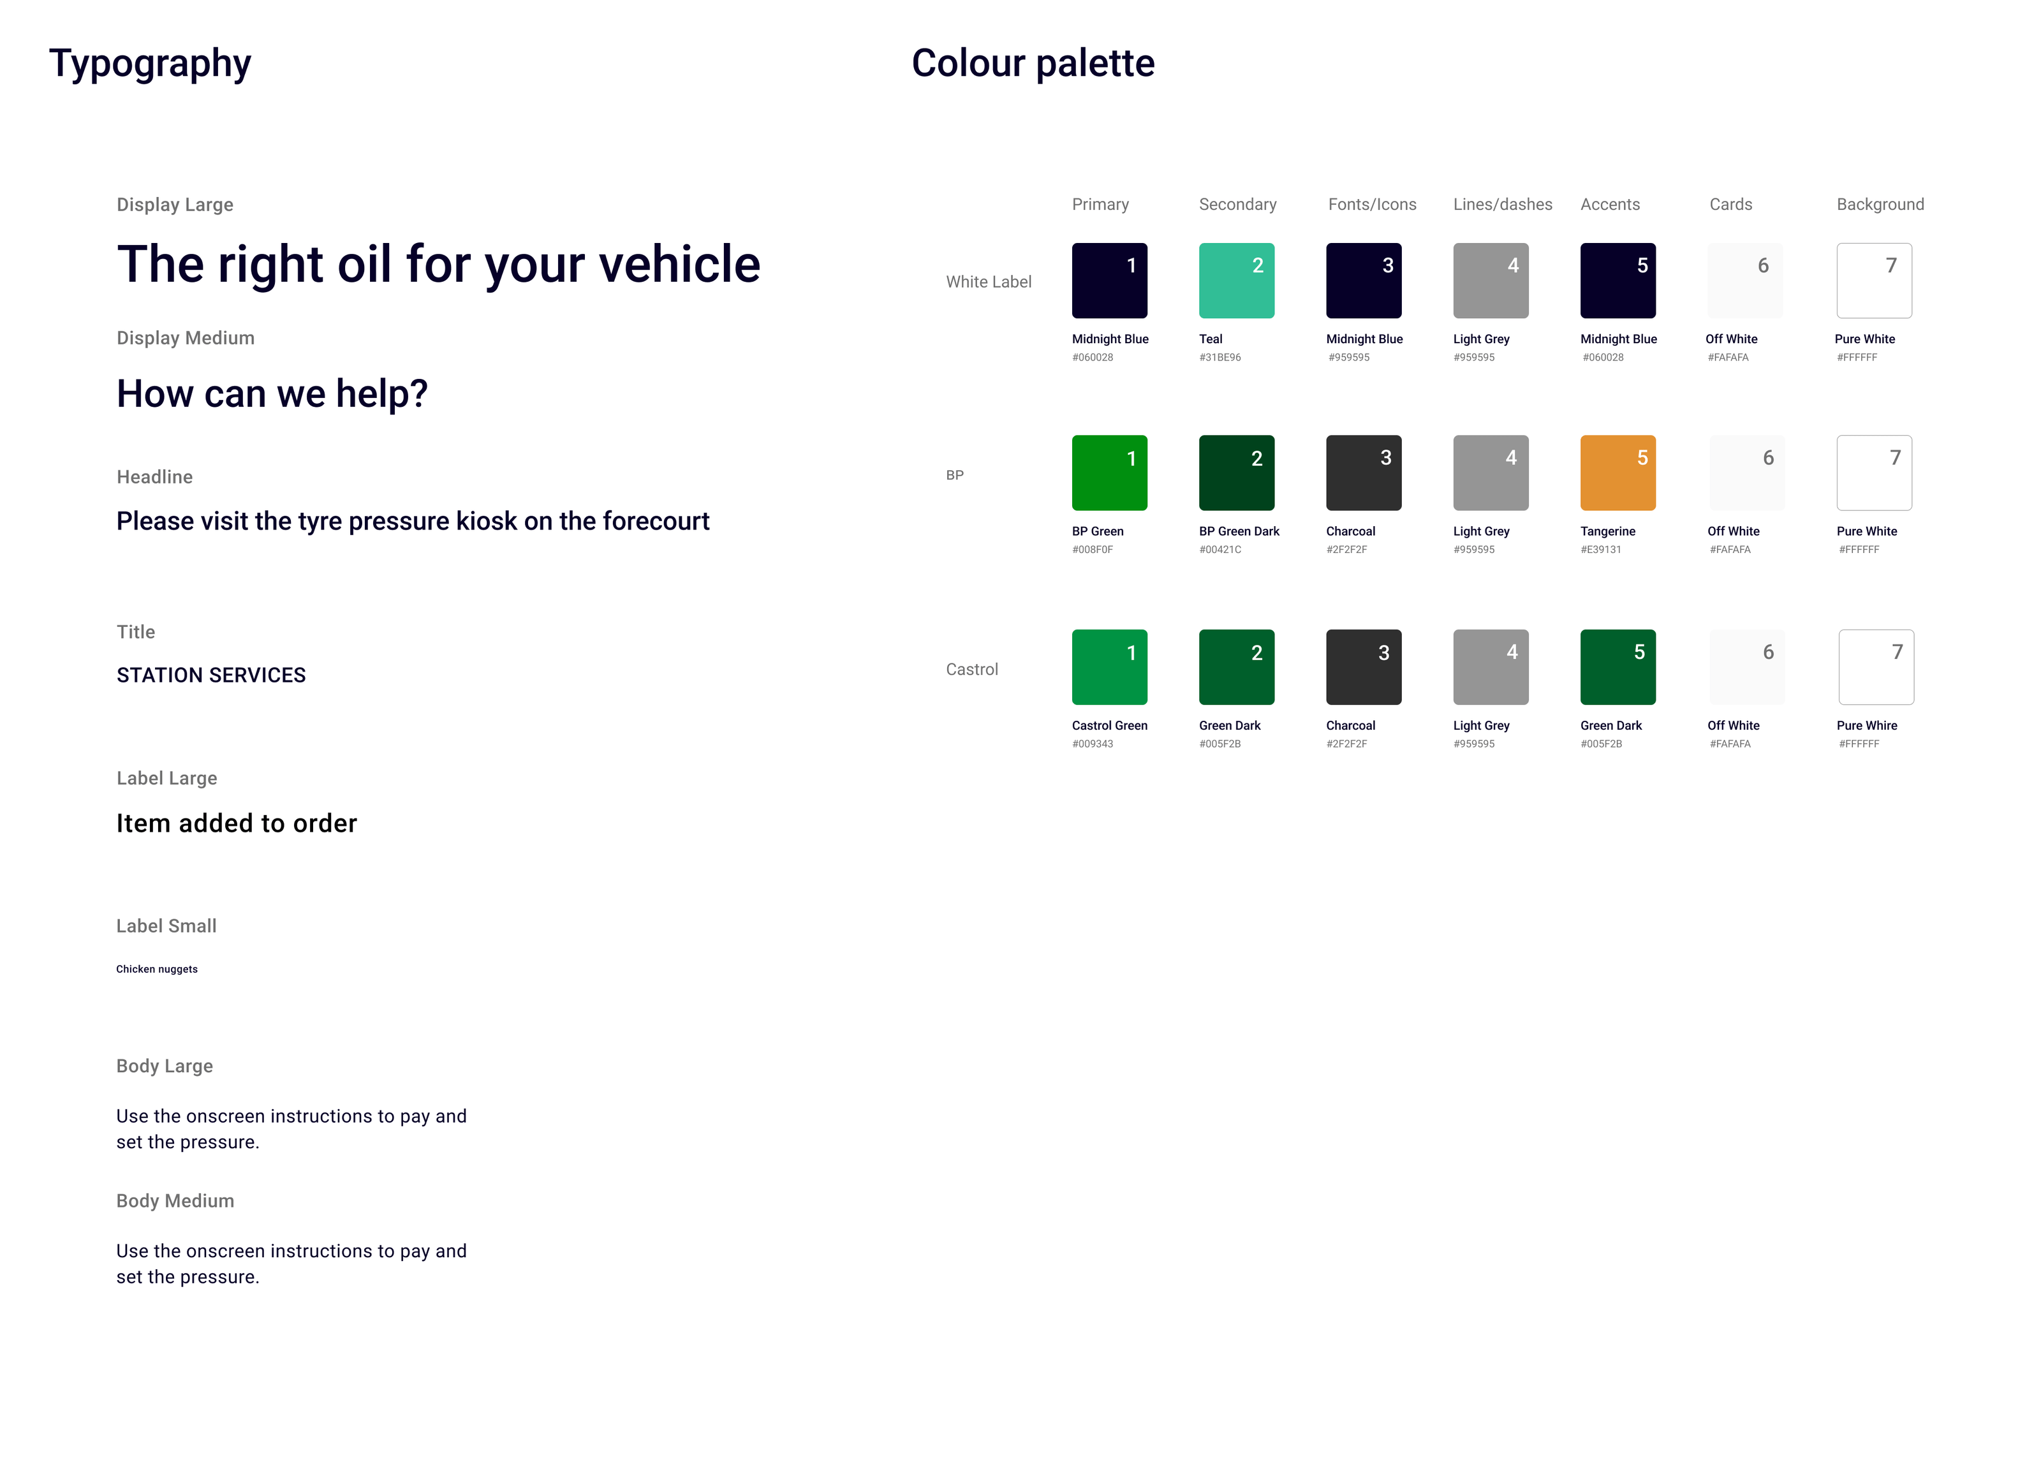Click the BP Green Dark colour name
Image resolution: width=2041 pixels, height=1460 pixels.
pyautogui.click(x=1239, y=531)
